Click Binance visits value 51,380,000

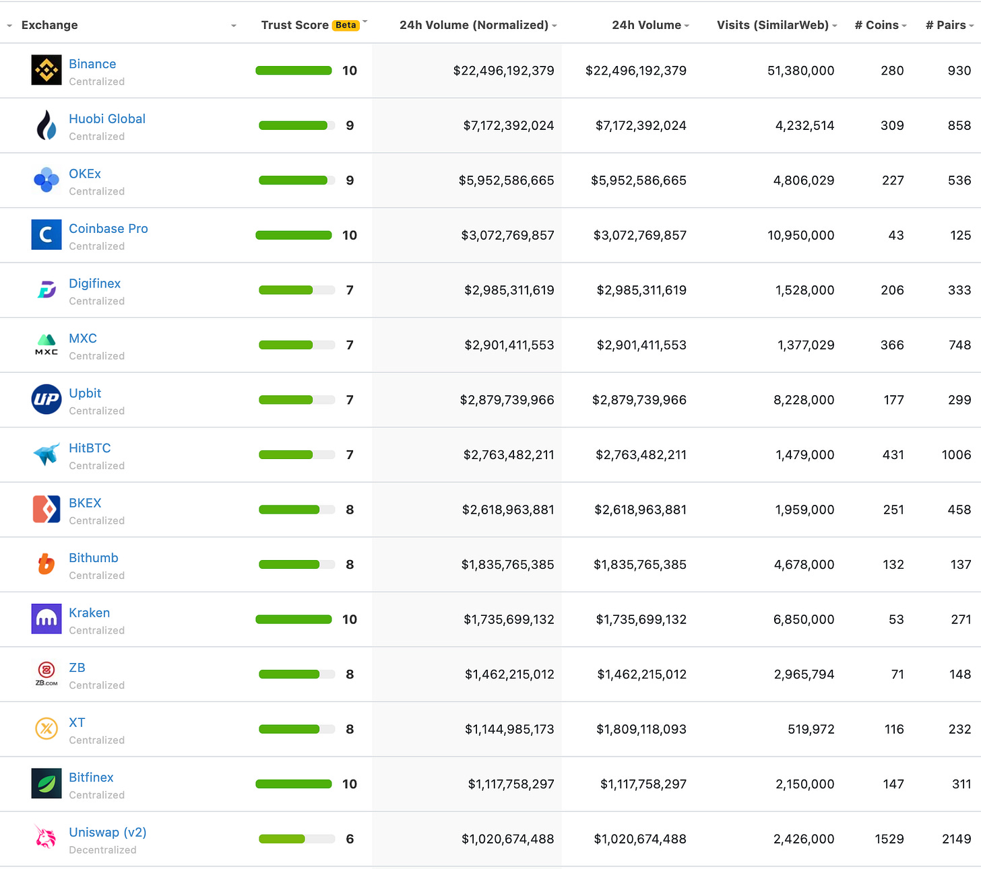800,70
